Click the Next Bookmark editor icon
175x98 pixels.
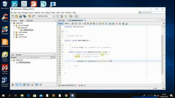(103, 24)
